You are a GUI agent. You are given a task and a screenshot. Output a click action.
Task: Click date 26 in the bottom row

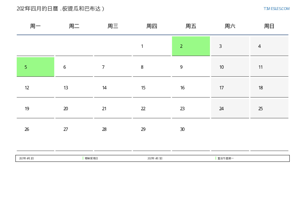[27, 129]
